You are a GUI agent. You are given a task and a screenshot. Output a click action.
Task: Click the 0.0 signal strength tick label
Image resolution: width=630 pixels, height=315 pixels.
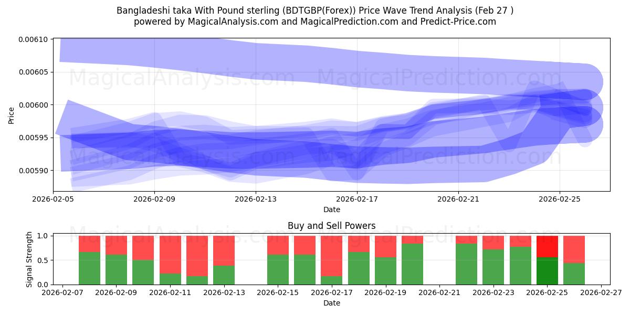(44, 285)
